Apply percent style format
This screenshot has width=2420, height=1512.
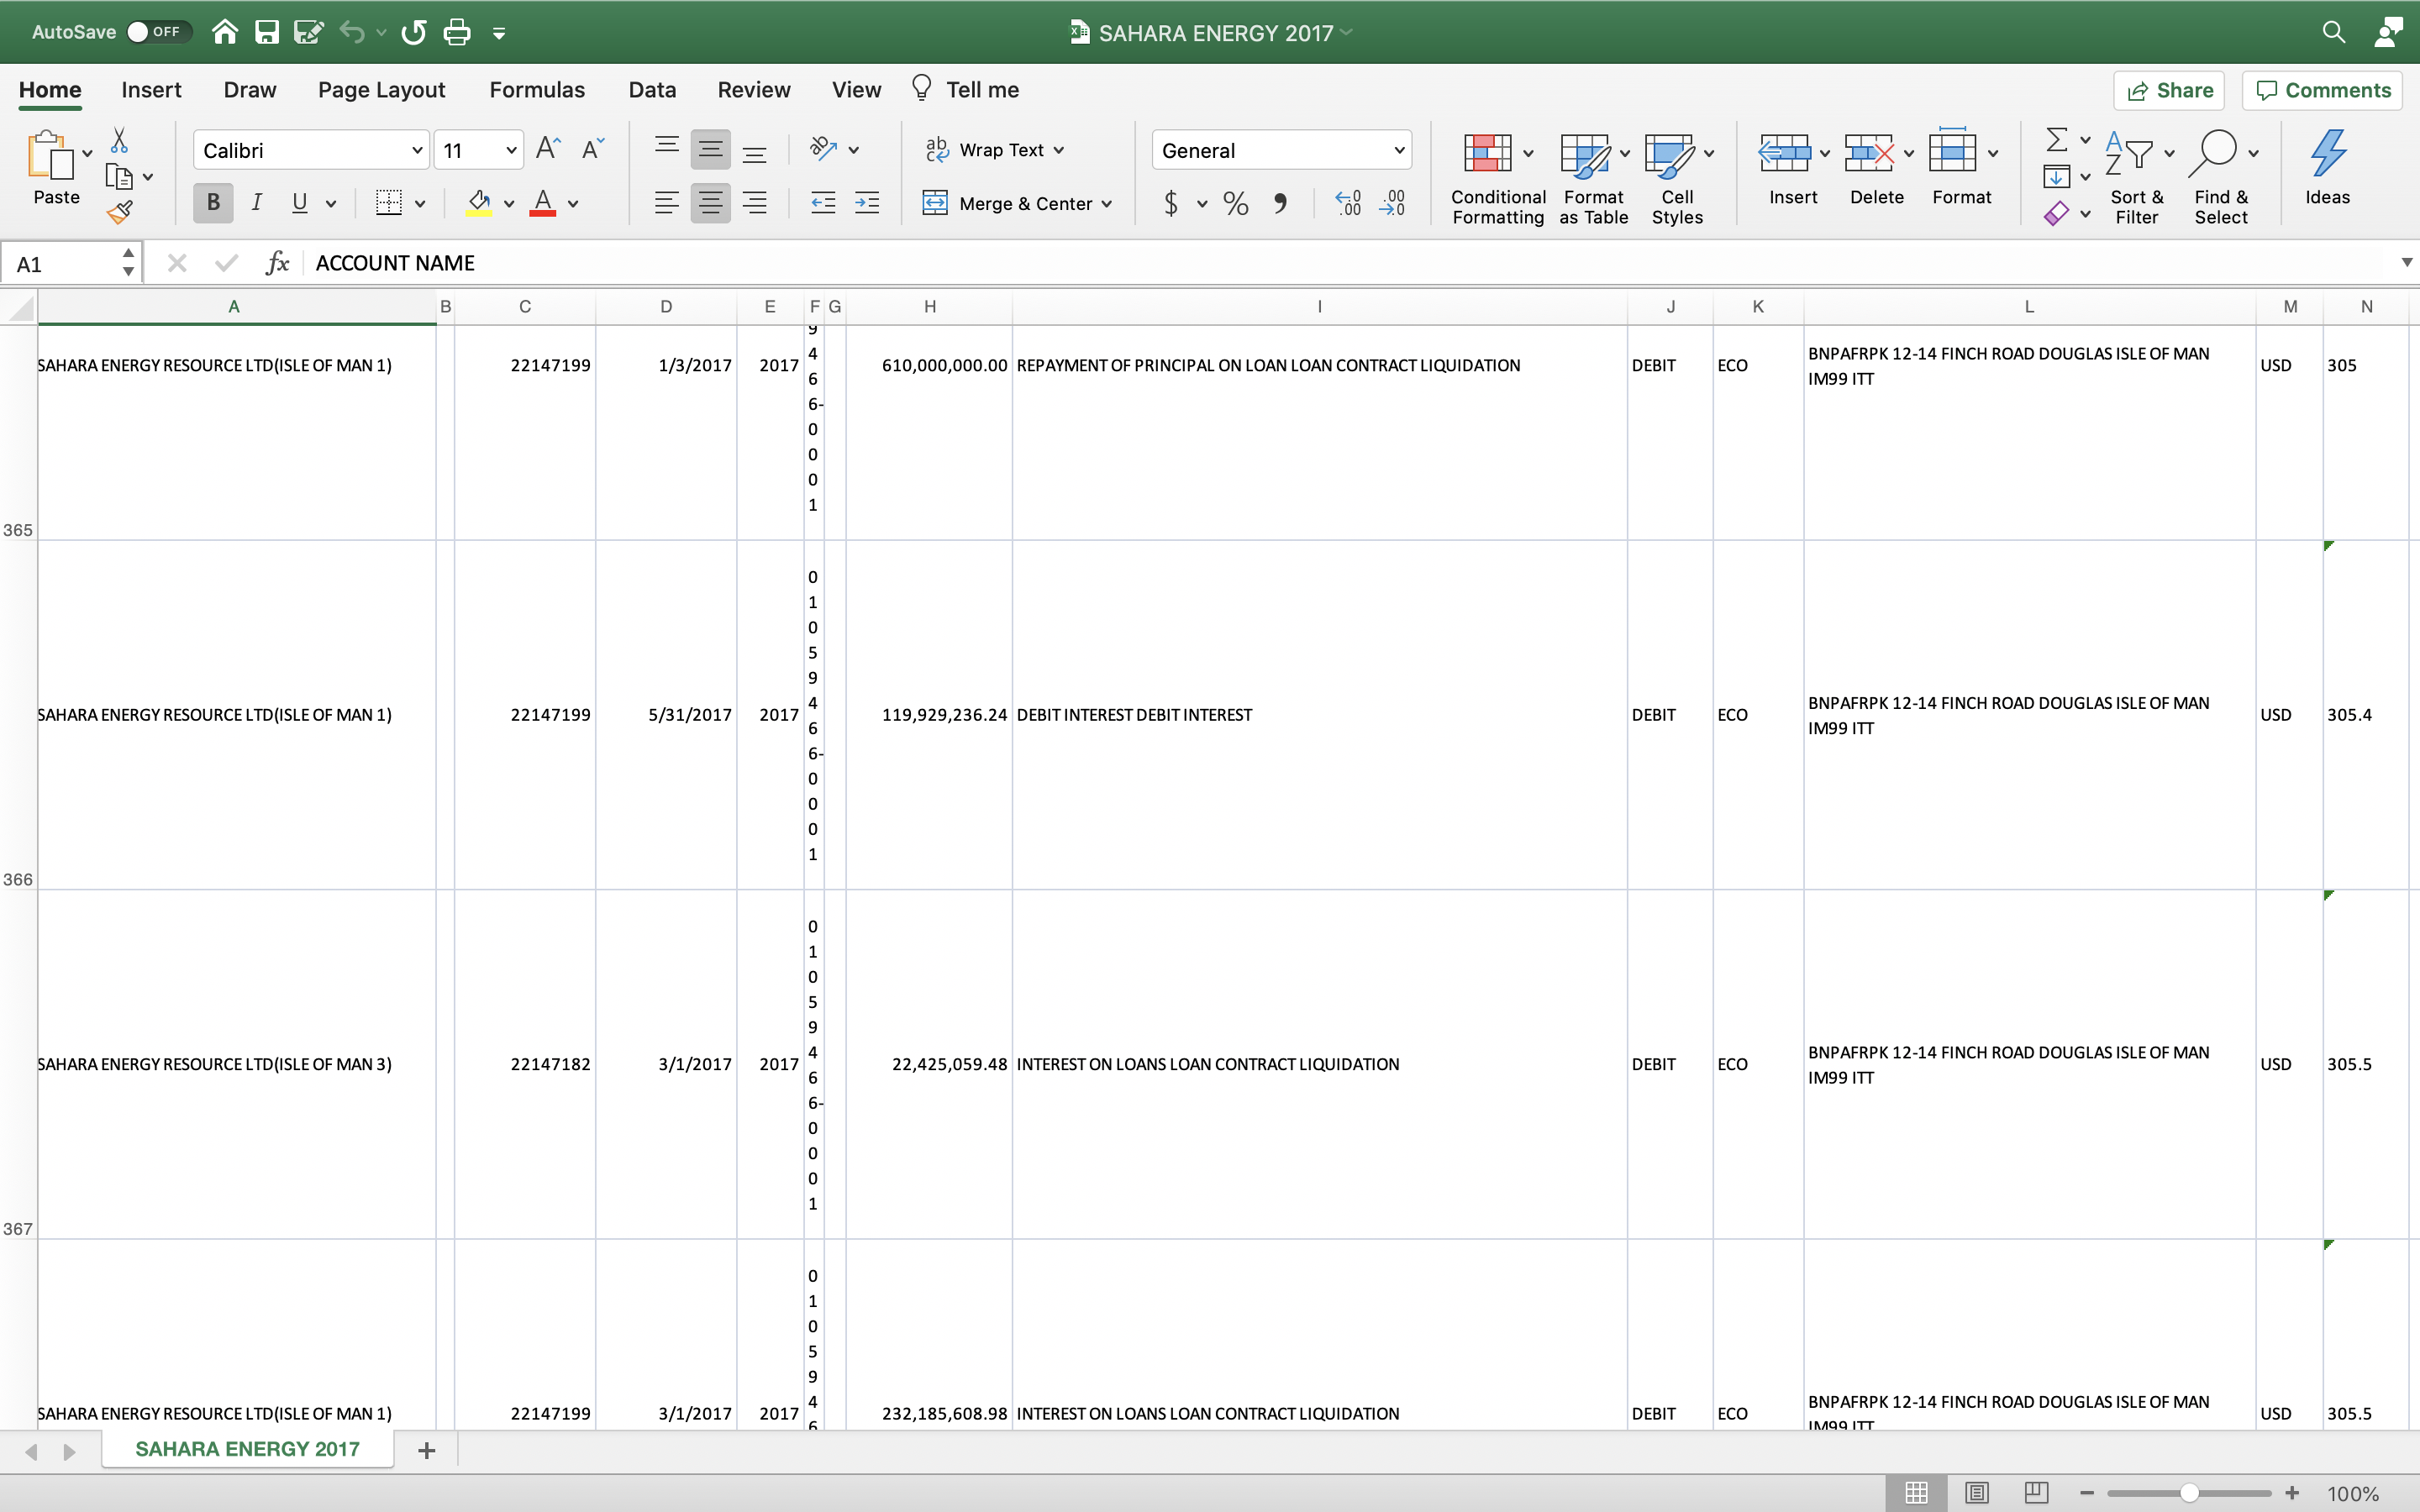1236,204
